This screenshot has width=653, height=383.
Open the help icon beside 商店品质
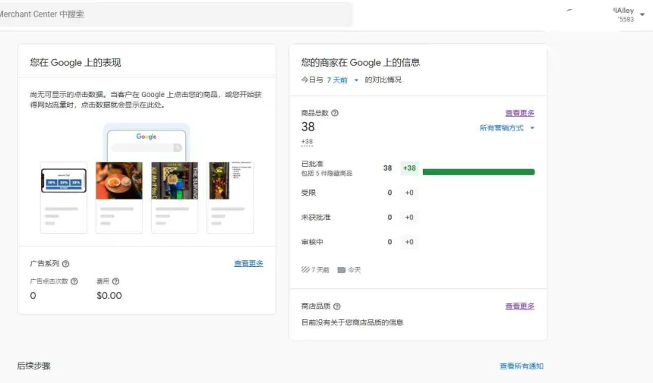pos(336,306)
